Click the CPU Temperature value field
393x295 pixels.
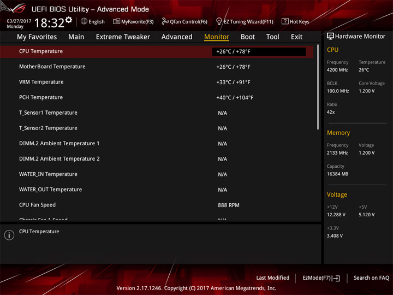(x=259, y=52)
